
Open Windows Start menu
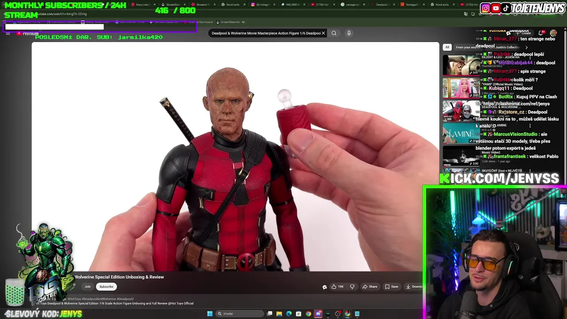coord(210,314)
